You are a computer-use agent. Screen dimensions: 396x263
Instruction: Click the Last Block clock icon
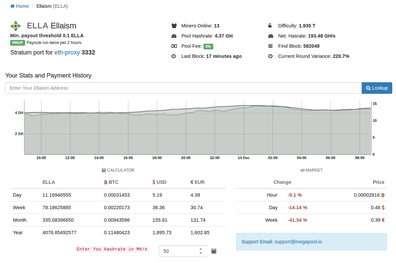click(x=174, y=56)
